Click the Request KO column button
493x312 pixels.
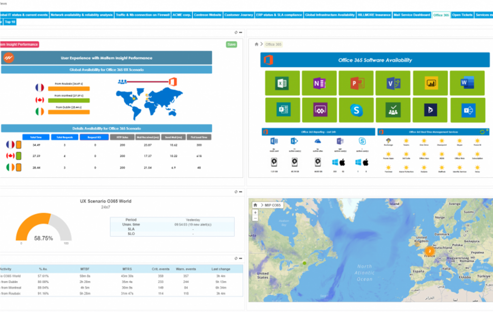tap(94, 137)
